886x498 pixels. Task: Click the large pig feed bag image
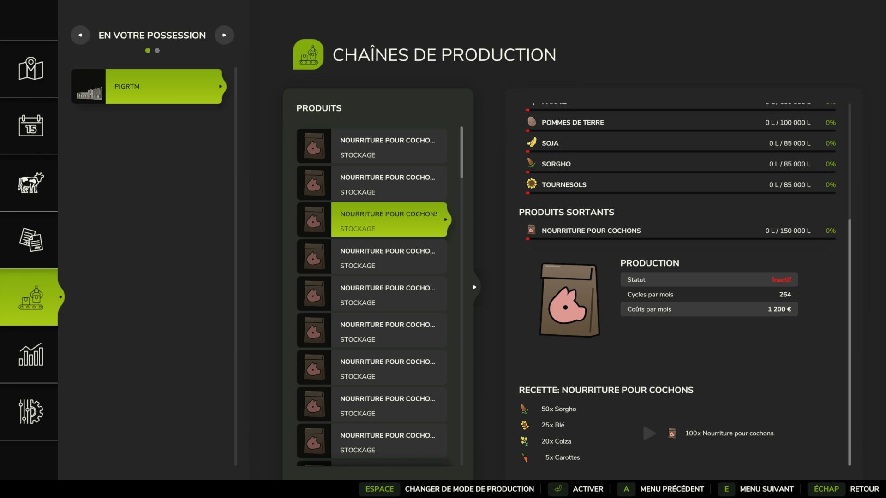click(x=569, y=300)
